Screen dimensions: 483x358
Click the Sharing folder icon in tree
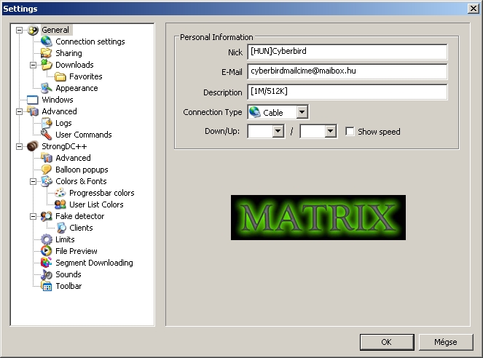click(47, 53)
